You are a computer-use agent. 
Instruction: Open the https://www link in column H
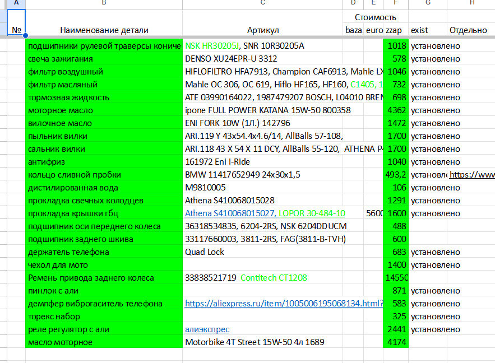click(x=472, y=175)
